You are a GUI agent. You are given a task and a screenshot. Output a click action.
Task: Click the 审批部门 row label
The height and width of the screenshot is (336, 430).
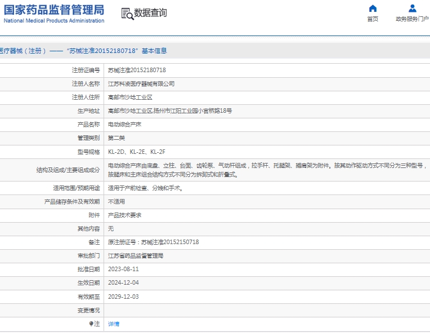point(88,255)
